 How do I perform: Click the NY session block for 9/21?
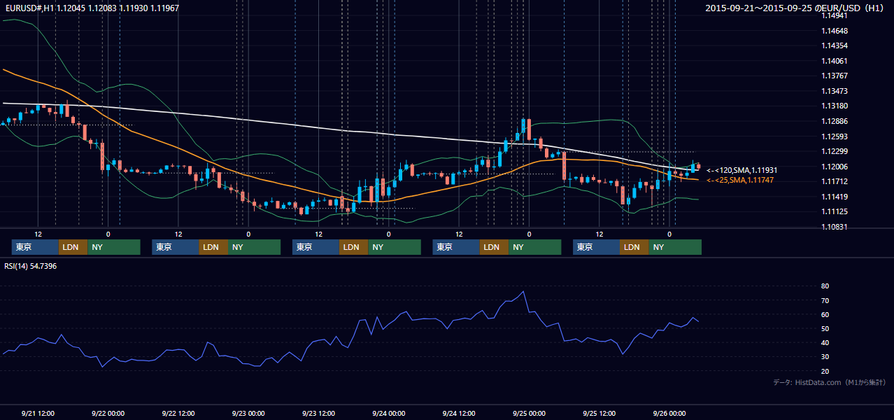point(114,247)
